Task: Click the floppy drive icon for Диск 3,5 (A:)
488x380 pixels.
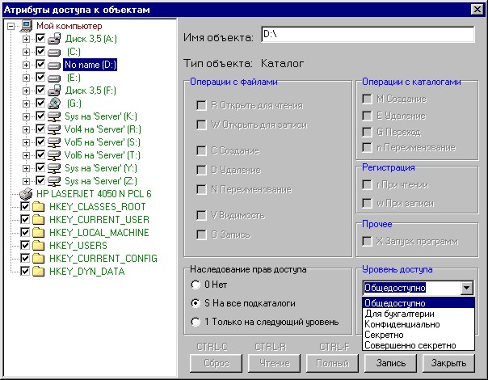Action: pyautogui.click(x=54, y=39)
